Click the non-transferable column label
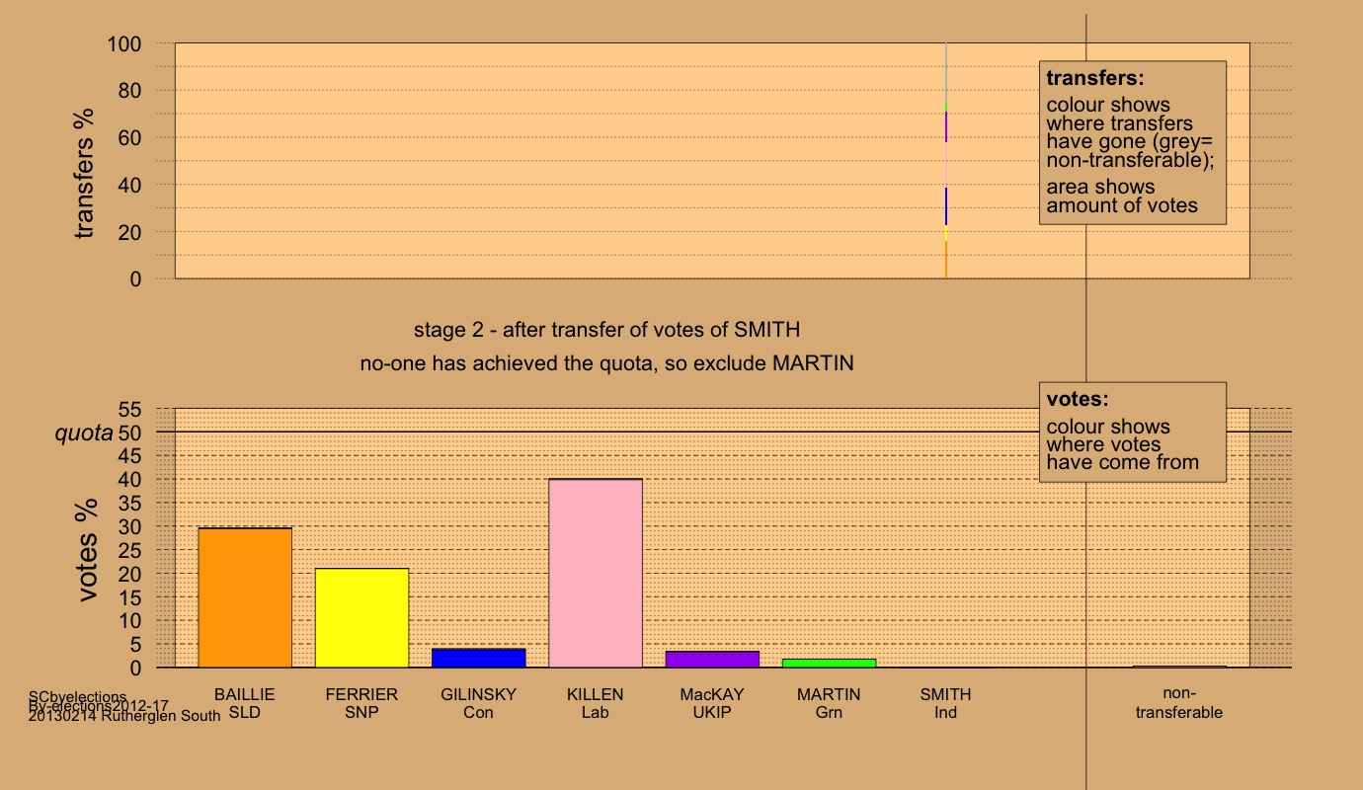 click(x=1179, y=703)
